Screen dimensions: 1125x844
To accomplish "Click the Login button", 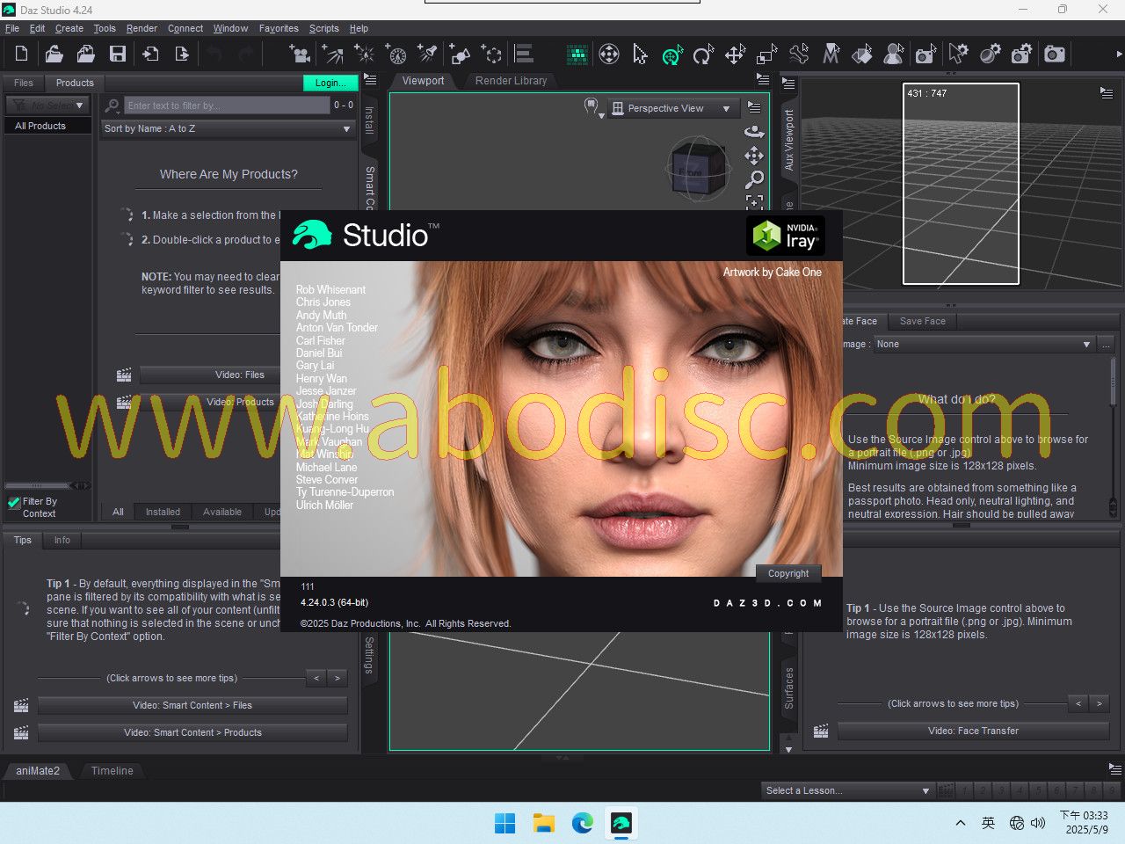I will pos(330,83).
